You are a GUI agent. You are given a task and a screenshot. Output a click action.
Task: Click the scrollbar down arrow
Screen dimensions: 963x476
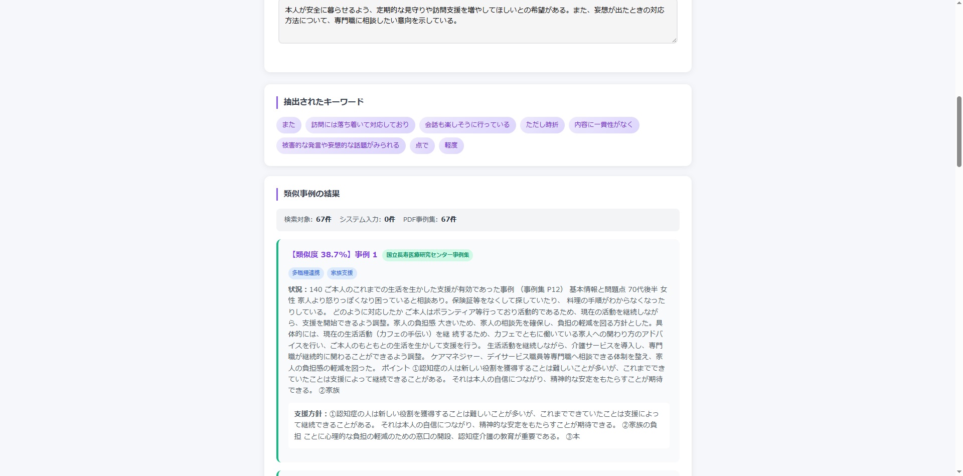tap(958, 471)
